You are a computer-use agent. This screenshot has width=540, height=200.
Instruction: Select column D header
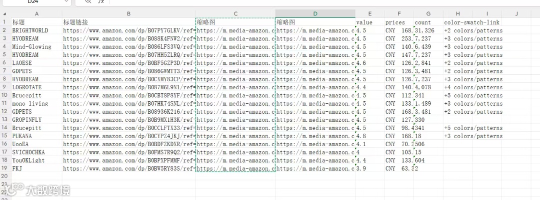[x=315, y=14]
